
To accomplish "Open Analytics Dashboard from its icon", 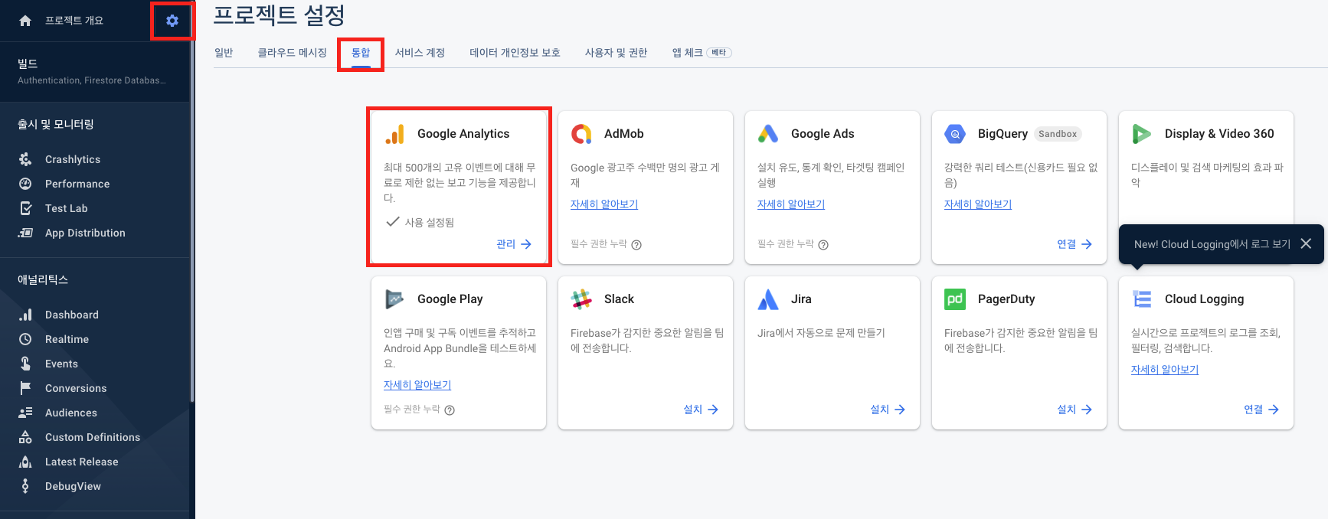I will coord(25,315).
